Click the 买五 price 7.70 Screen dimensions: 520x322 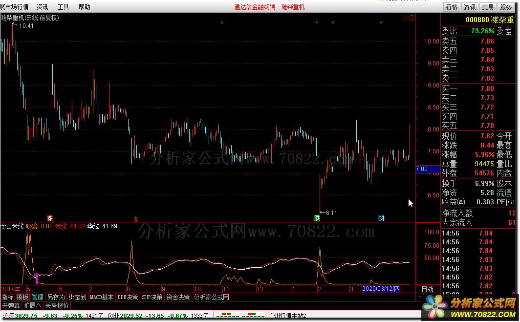coord(487,126)
